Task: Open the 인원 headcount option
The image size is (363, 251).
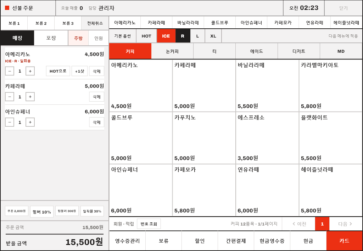Action: pos(99,38)
